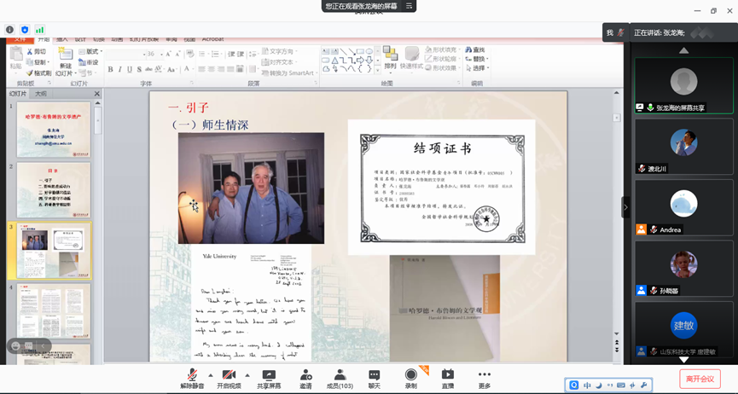Open the 聊天 chat panel

pyautogui.click(x=374, y=378)
